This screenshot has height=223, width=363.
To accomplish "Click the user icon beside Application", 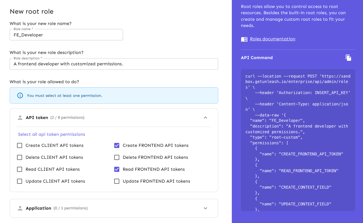I will 20,208.
